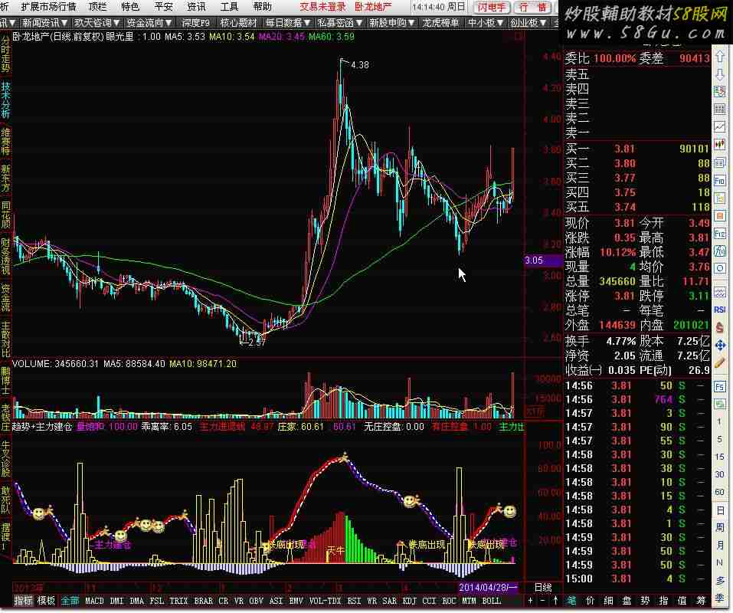The image size is (733, 613).
Task: Open 财务透视 in left sidebar
Action: tap(5, 256)
